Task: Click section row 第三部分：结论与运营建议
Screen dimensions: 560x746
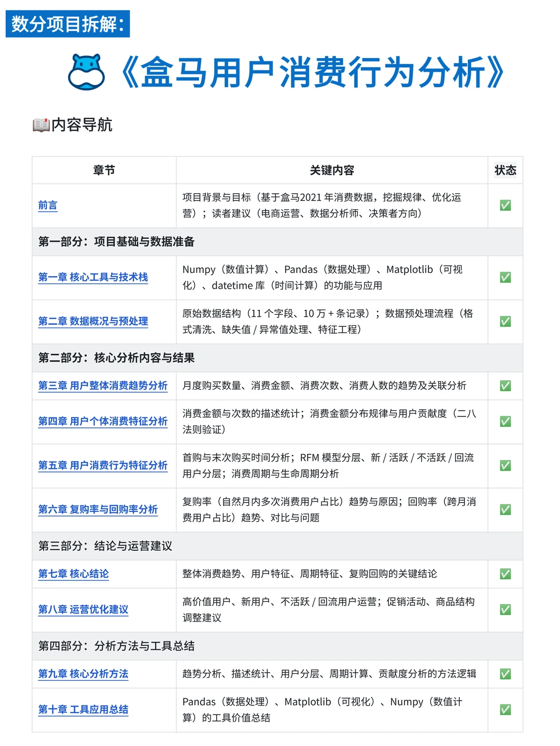Action: coord(277,546)
